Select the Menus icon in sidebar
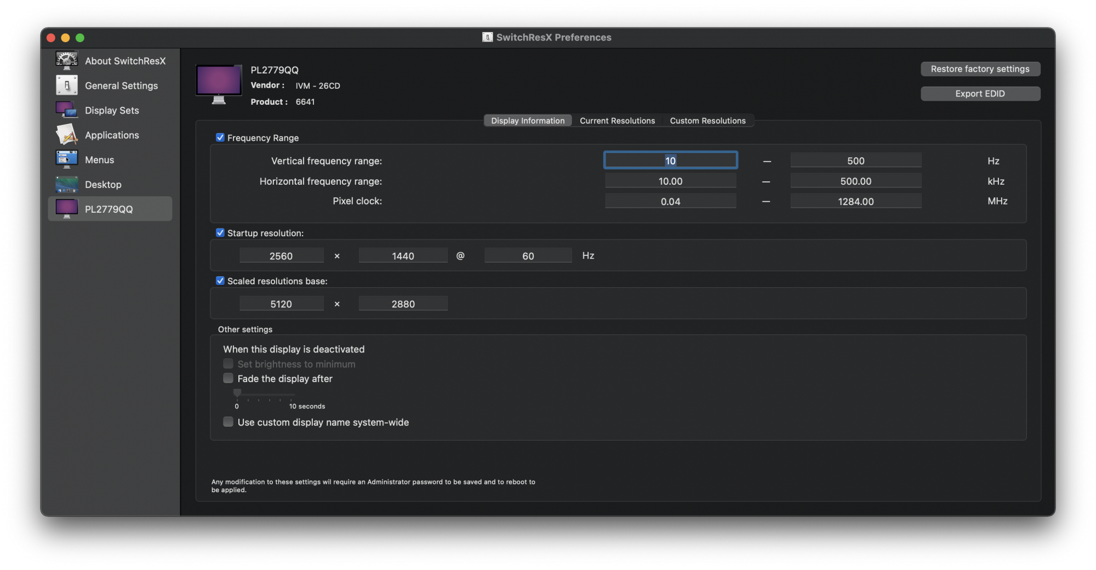The image size is (1096, 570). (66, 159)
